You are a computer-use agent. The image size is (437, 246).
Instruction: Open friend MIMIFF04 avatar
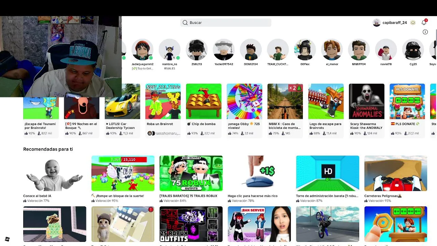coord(359,50)
